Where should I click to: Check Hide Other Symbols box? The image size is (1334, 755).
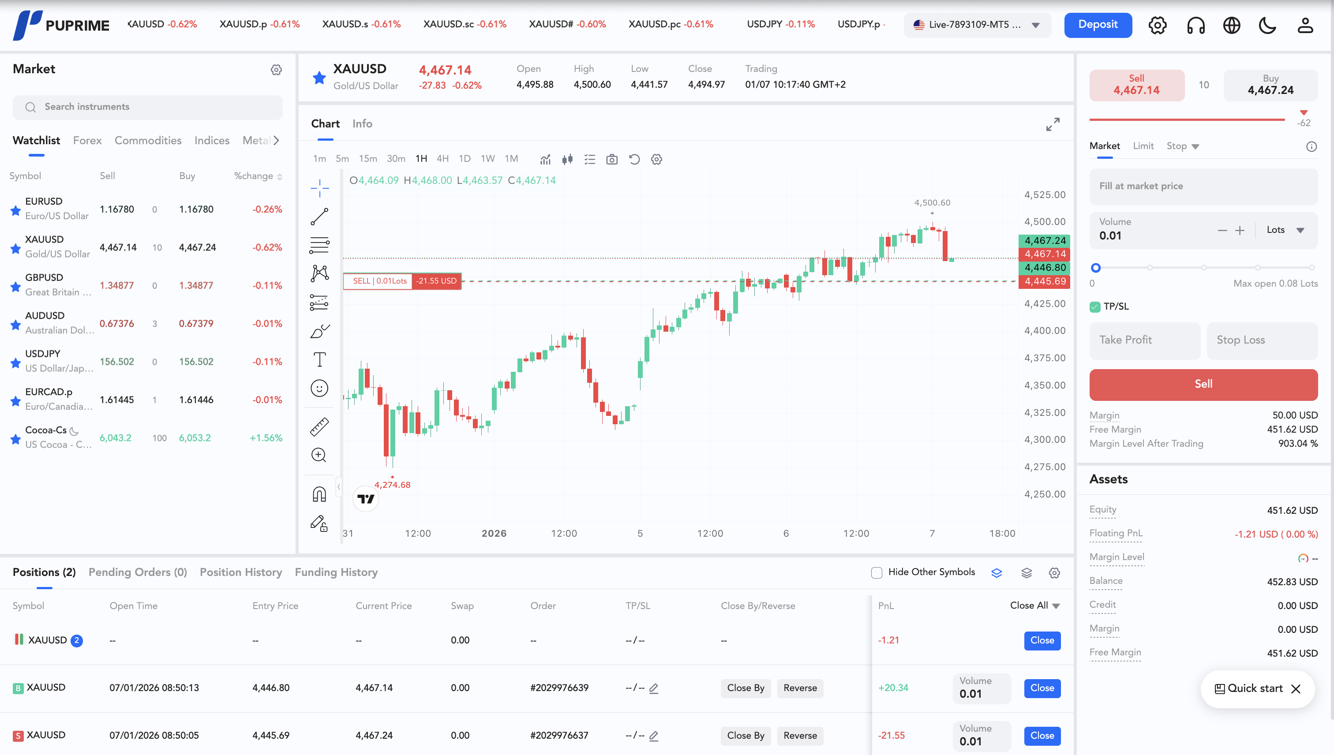tap(877, 572)
